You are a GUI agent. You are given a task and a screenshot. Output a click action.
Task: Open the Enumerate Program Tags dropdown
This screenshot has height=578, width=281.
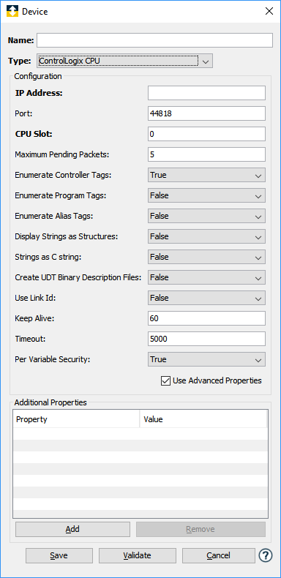point(206,195)
